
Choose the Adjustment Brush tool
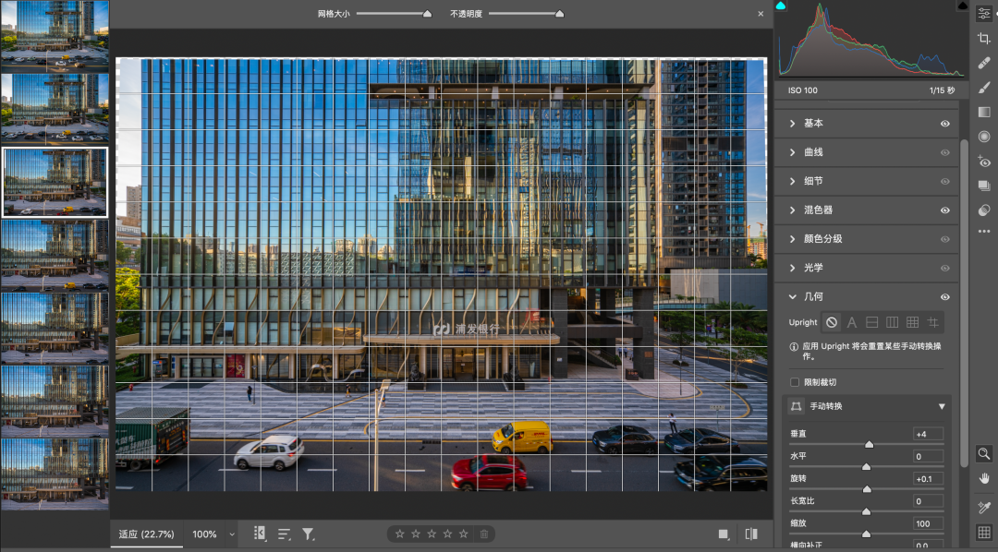coord(984,88)
